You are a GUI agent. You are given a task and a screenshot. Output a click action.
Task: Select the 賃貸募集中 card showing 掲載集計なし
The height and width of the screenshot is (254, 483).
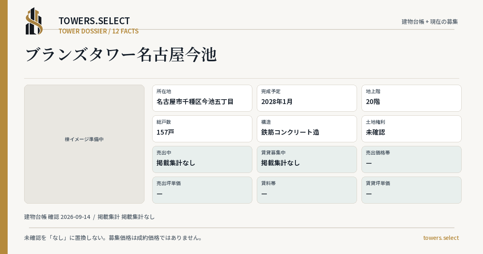click(x=307, y=159)
